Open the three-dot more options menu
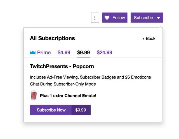The height and width of the screenshot is (139, 179). pyautogui.click(x=95, y=18)
